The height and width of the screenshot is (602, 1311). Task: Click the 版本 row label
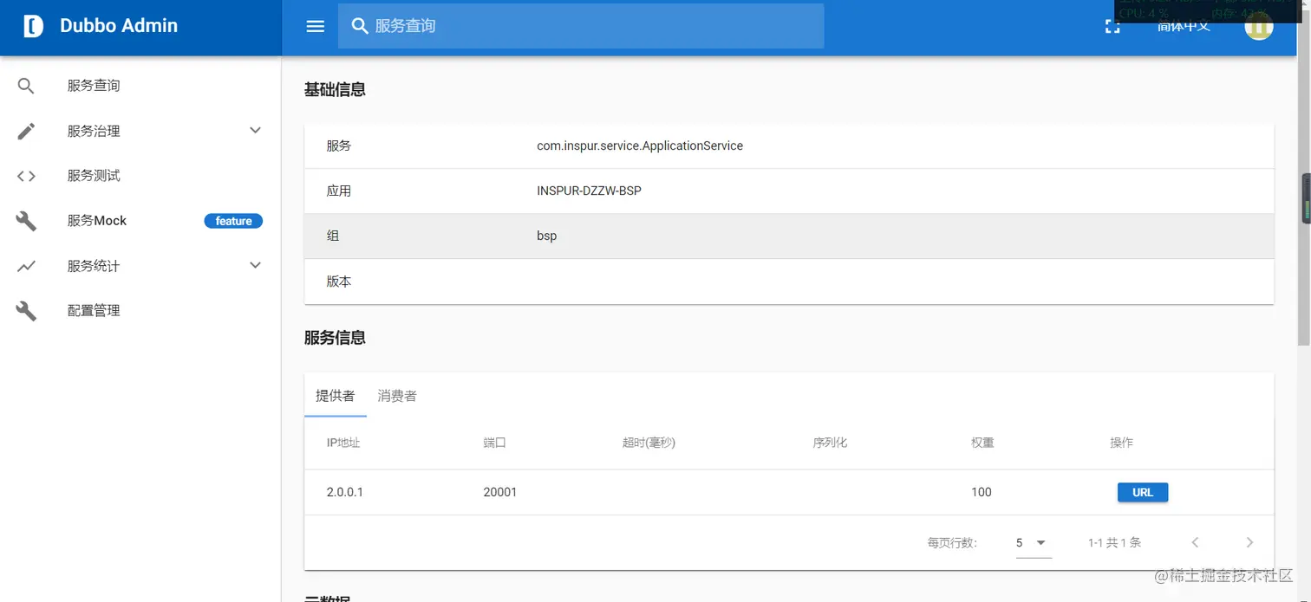339,282
